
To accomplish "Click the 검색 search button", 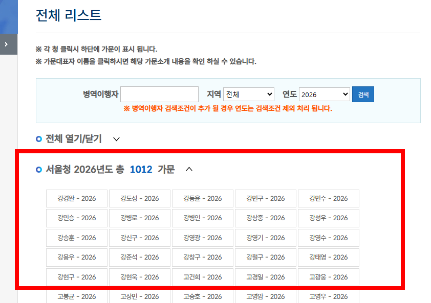I will (x=363, y=95).
